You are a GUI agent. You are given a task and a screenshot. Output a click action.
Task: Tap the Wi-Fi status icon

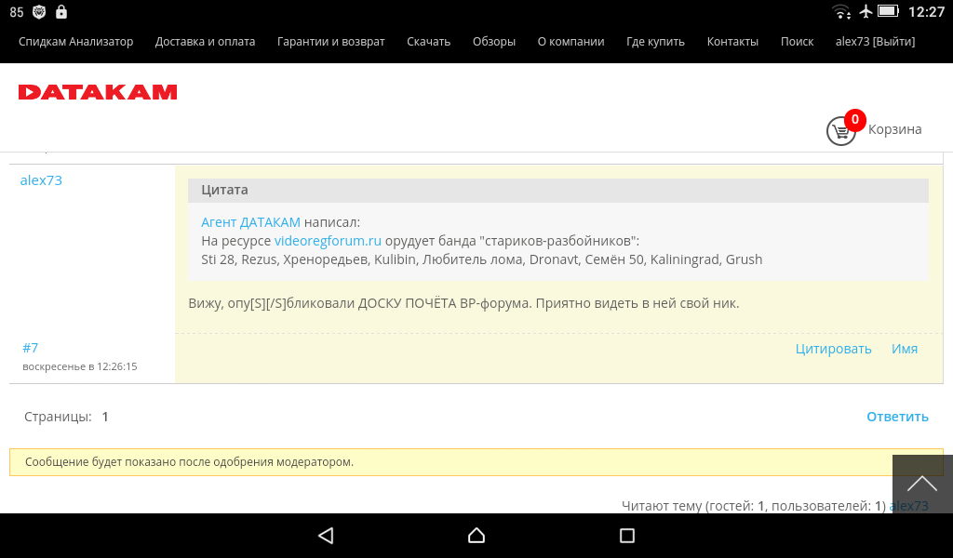[841, 11]
